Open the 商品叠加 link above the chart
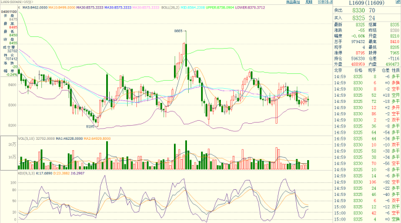 tap(293, 2)
